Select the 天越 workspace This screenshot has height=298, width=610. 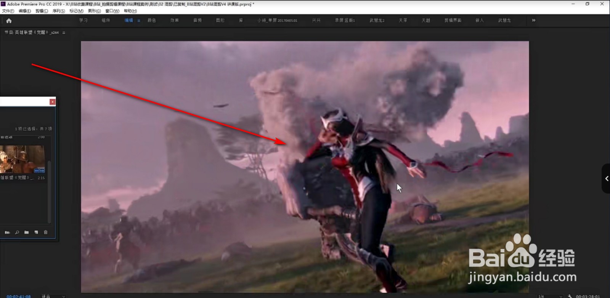[425, 21]
